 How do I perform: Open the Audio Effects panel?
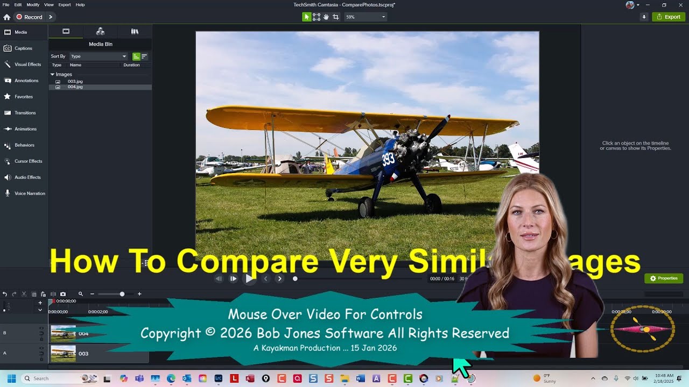[24, 177]
